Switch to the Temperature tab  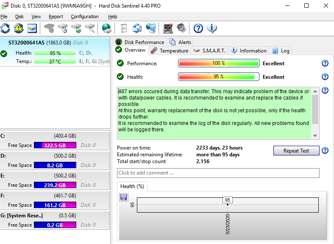tap(170, 51)
